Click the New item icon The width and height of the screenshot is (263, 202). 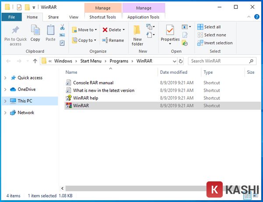[149, 27]
